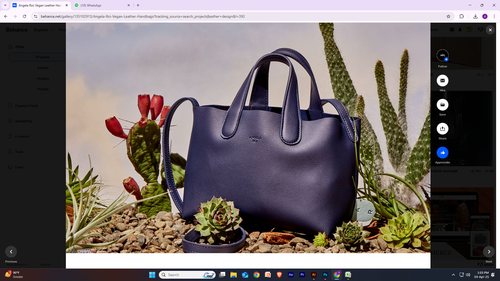Bookmark this page with star icon
This screenshot has width=500, height=281.
point(448,16)
